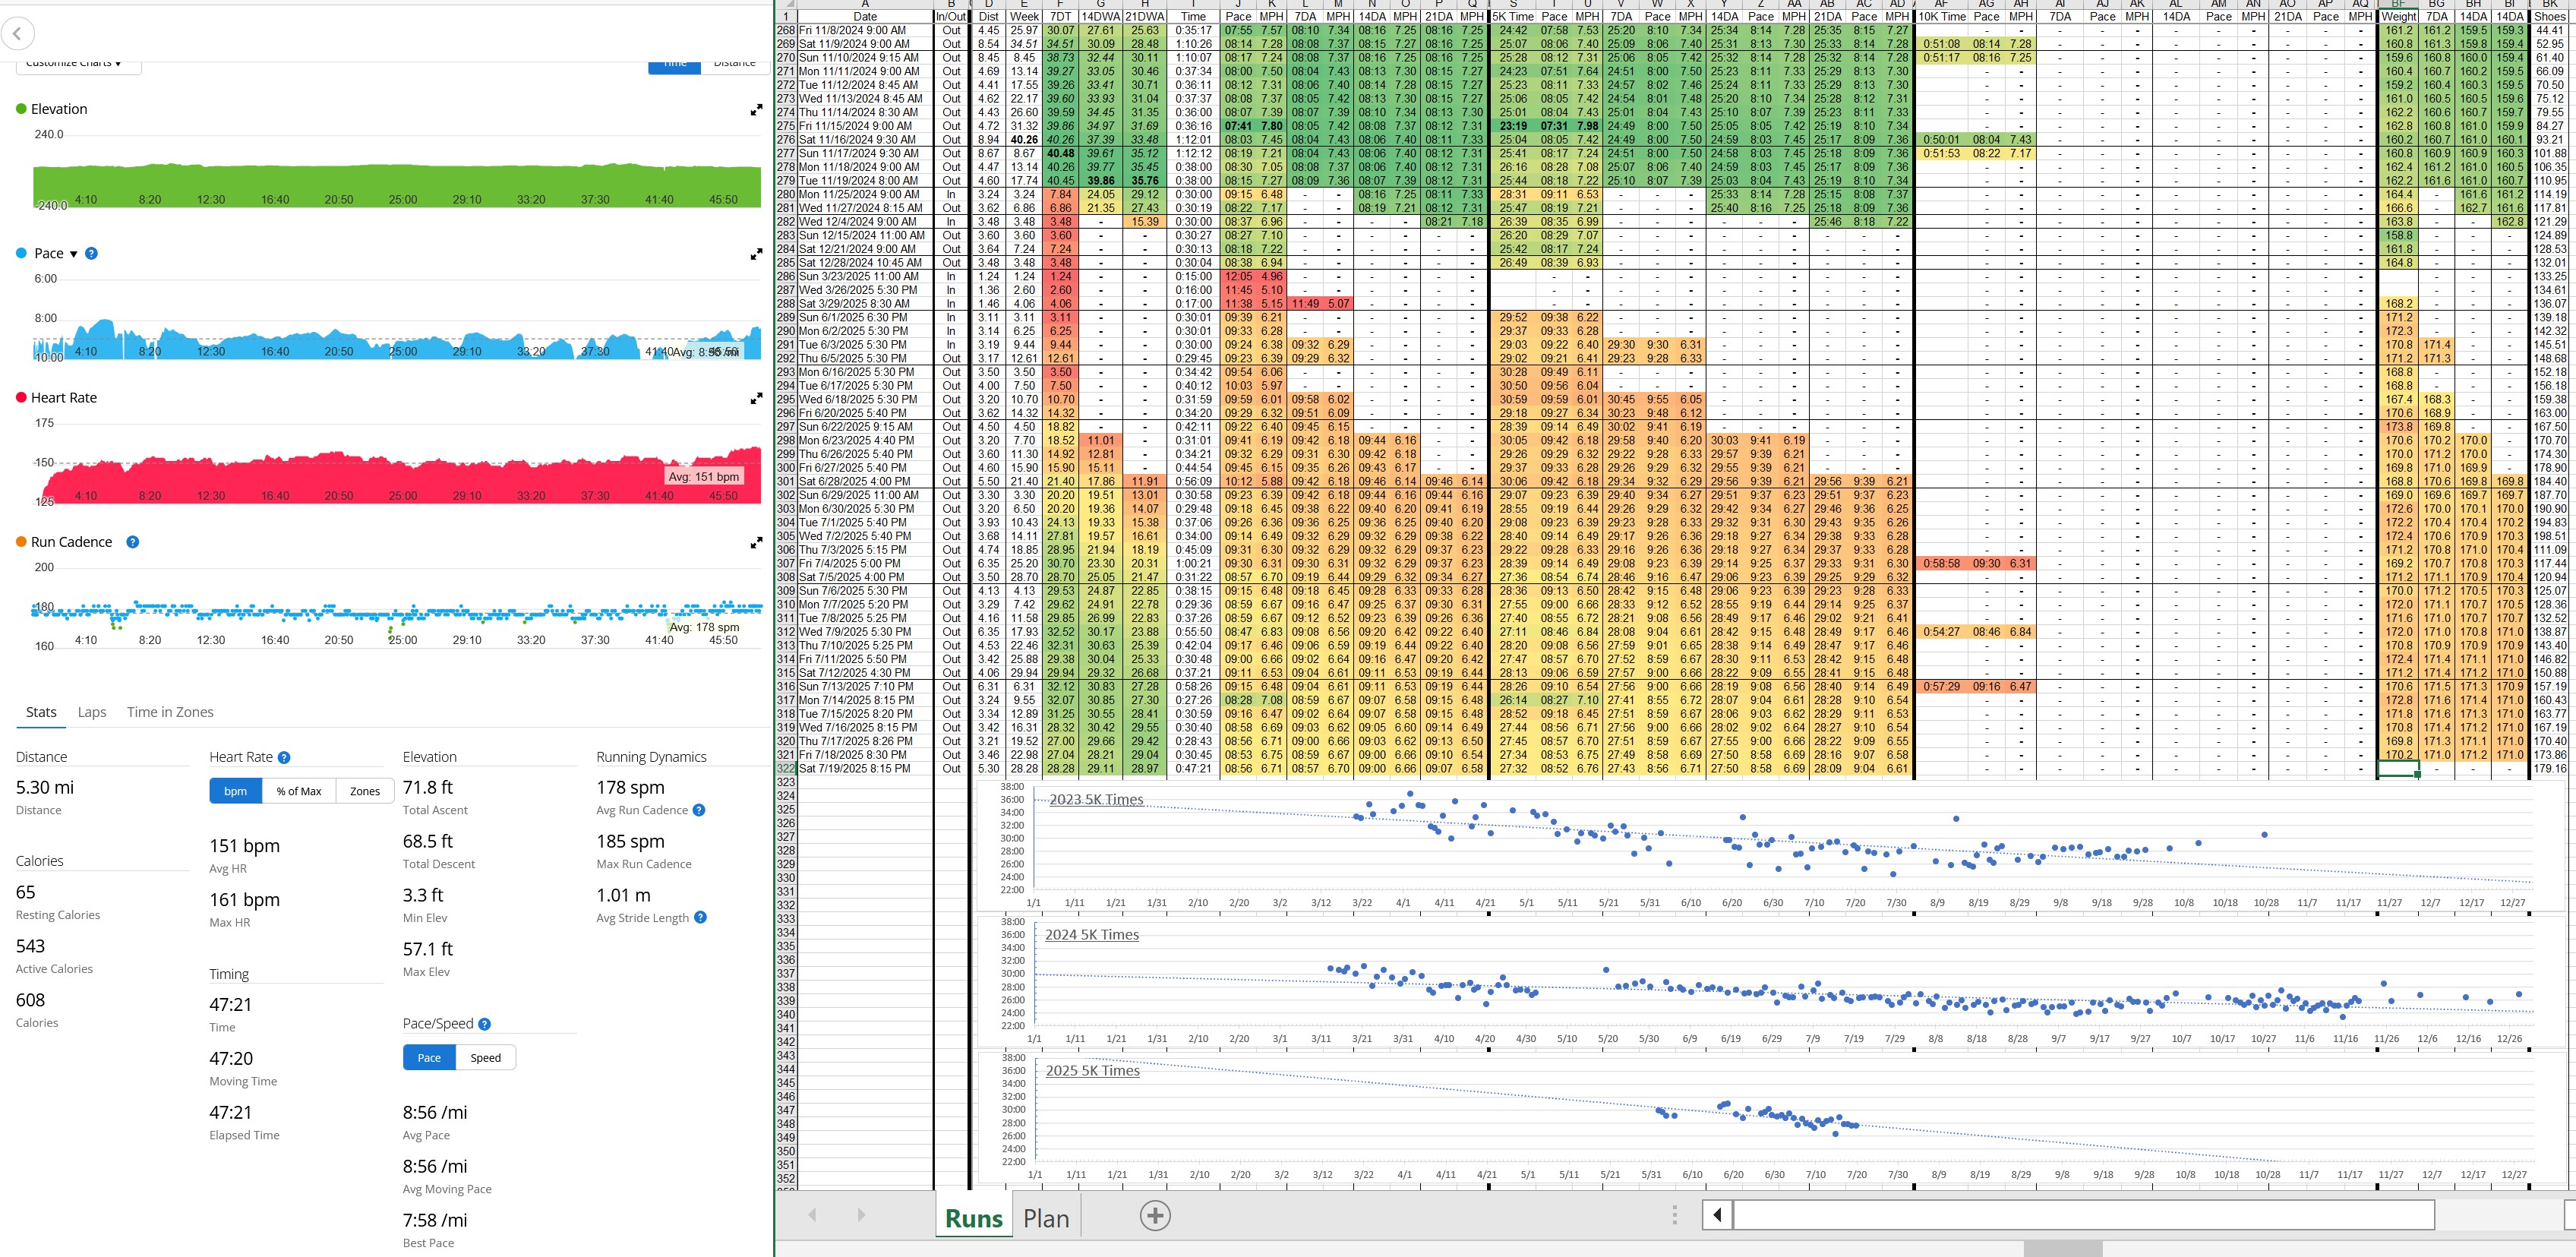
Task: Click the previous sheet navigation arrow in Excel
Action: (812, 1215)
